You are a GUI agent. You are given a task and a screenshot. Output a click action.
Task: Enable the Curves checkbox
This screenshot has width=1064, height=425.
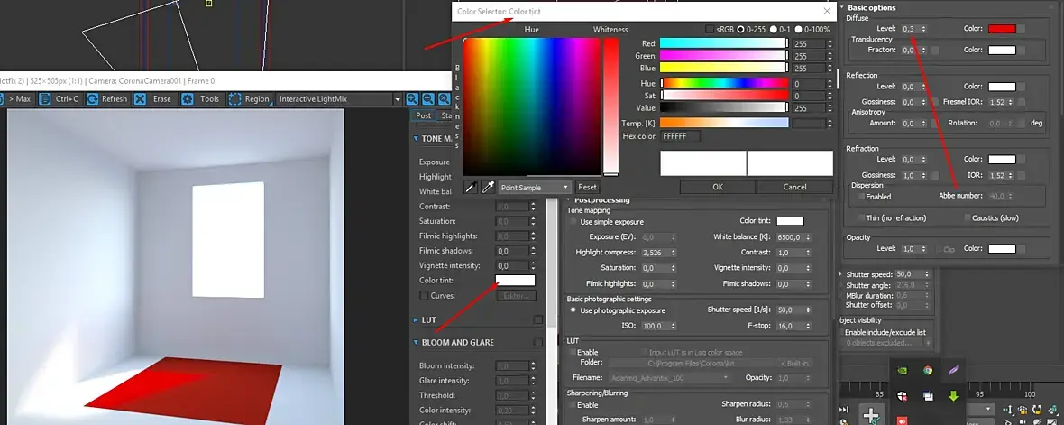tap(424, 295)
